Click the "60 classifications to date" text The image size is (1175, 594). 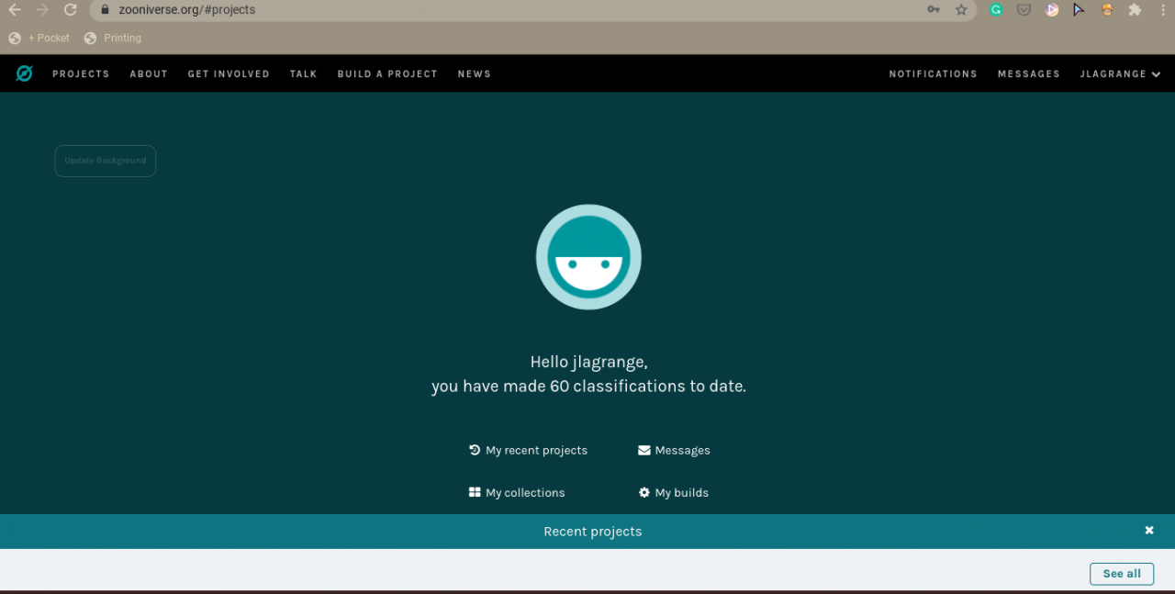648,387
